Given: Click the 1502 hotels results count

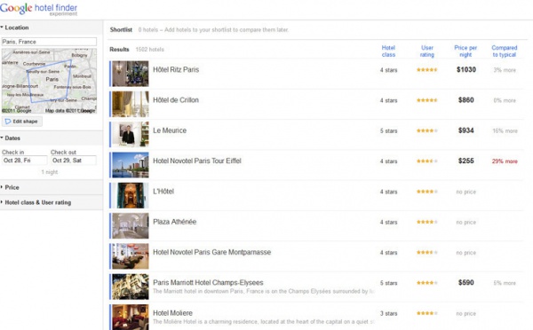Looking at the screenshot, I should [x=149, y=50].
